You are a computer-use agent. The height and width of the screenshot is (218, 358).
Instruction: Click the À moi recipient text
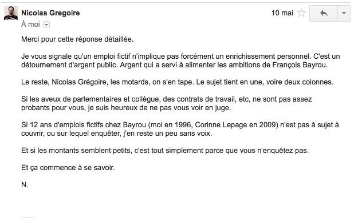[x=30, y=25]
